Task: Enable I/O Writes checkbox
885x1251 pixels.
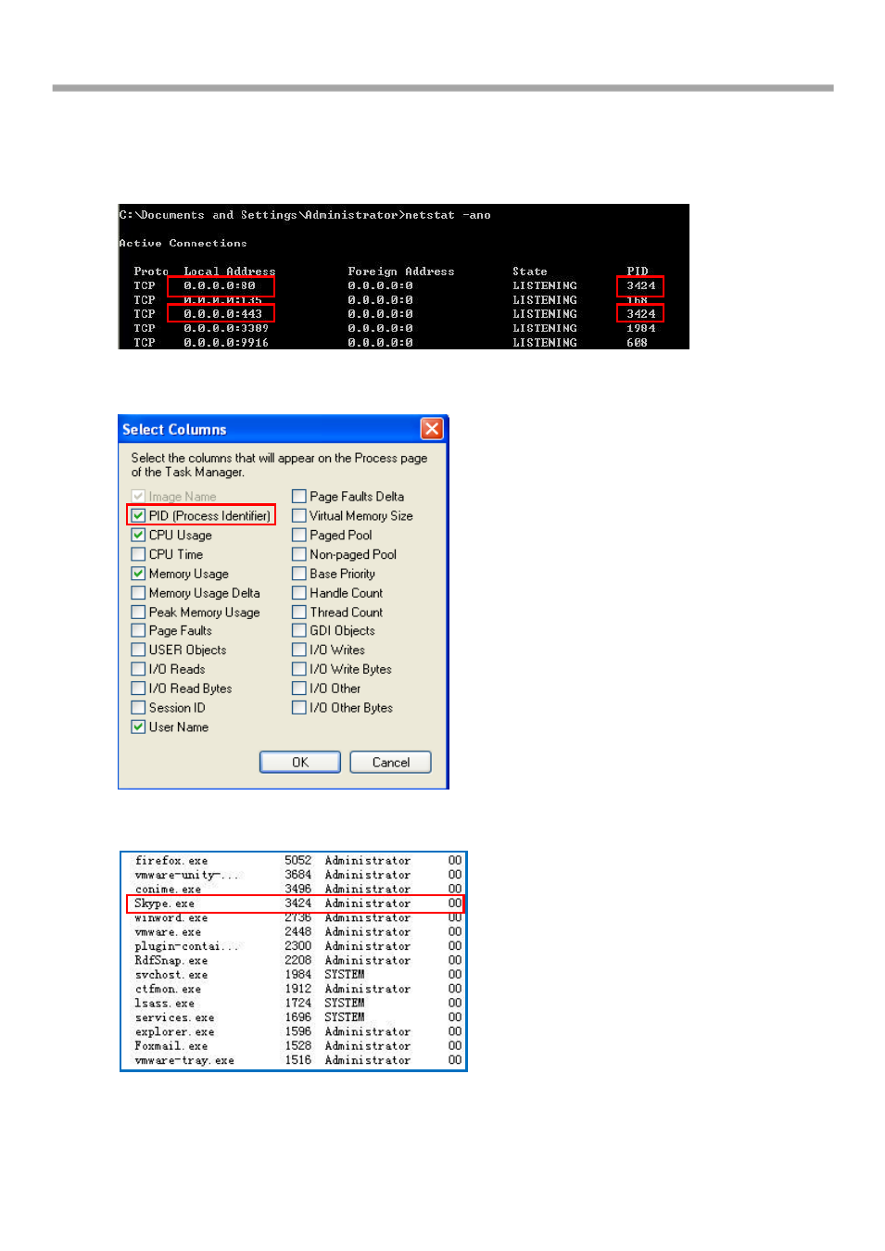Action: [299, 650]
